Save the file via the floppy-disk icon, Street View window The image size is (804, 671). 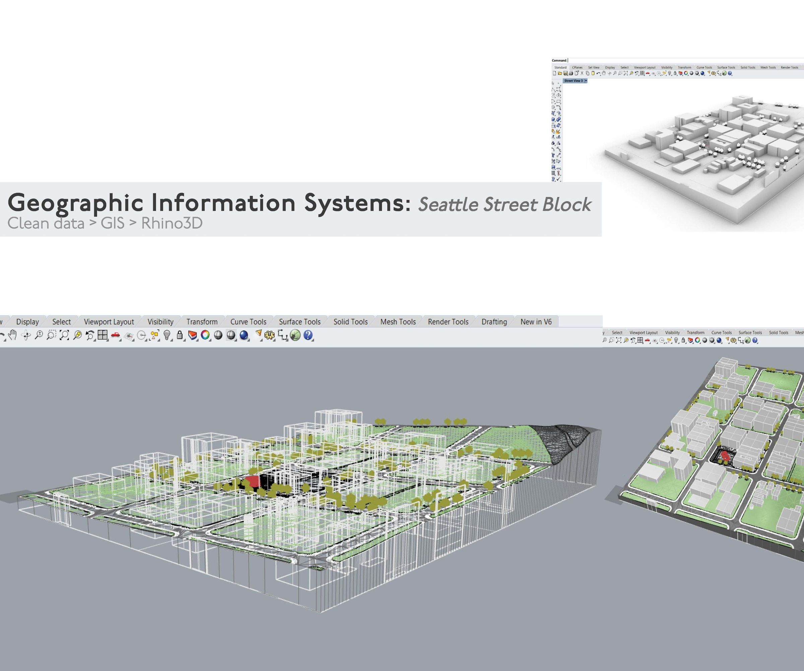tap(565, 73)
